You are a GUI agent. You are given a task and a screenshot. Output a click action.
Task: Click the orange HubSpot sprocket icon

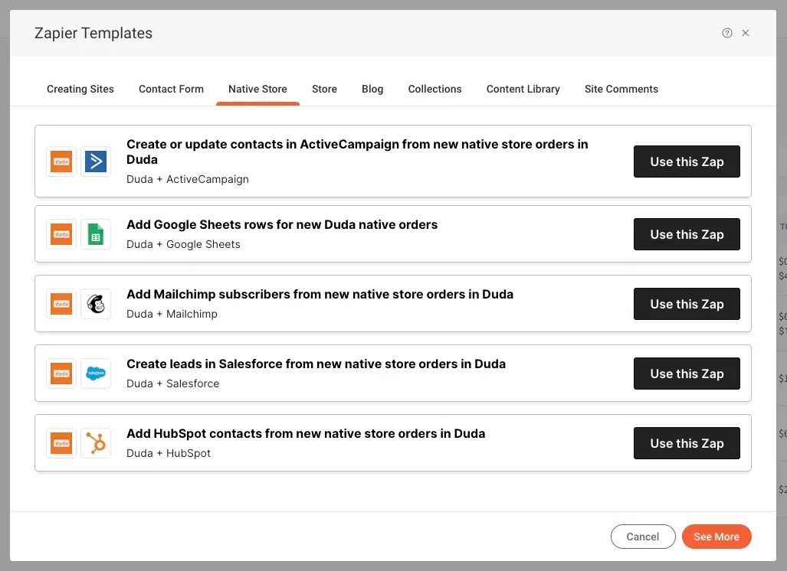[x=95, y=443]
